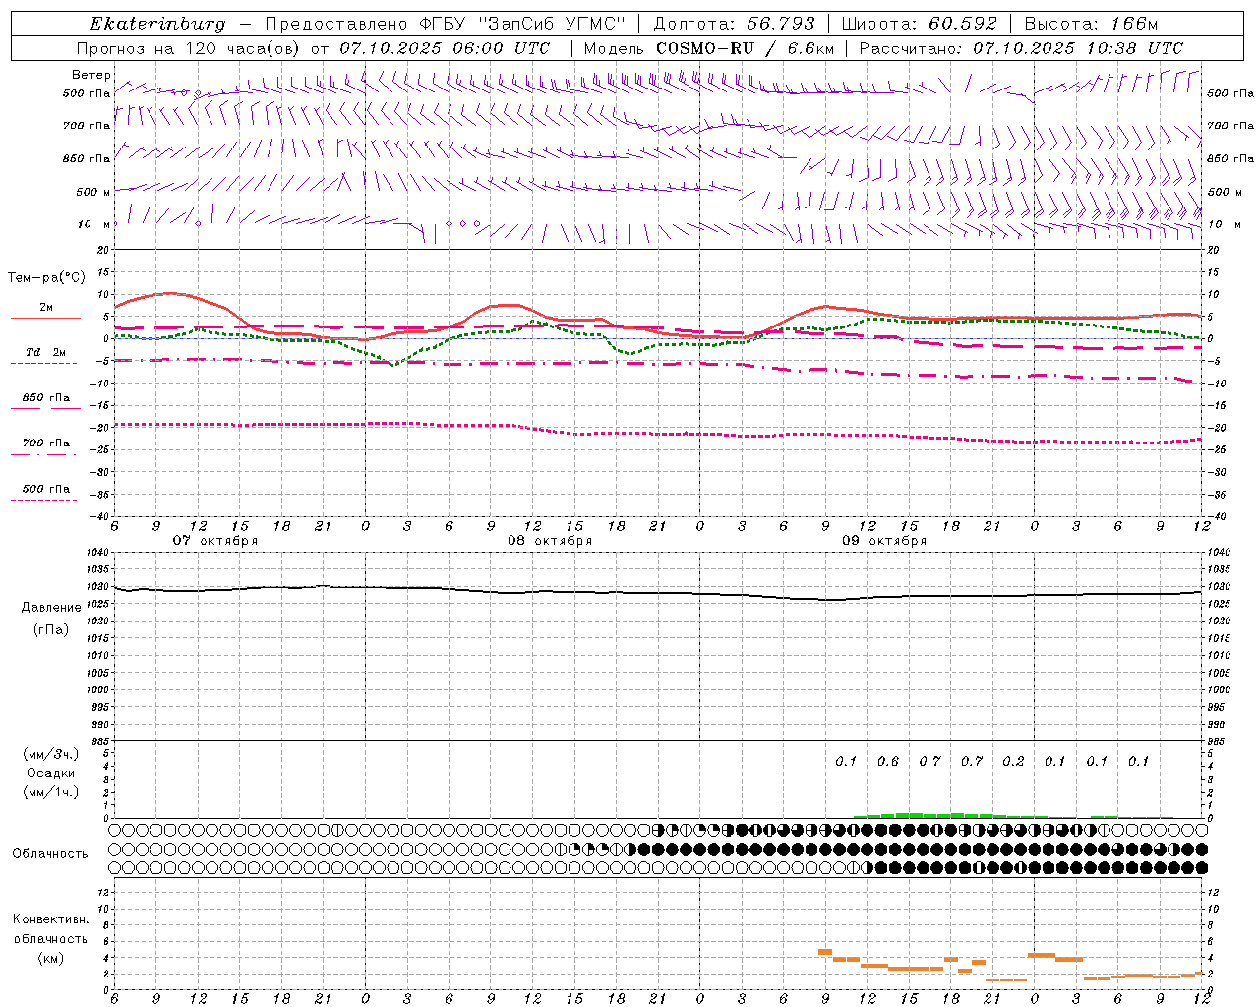1259x1007 pixels.
Task: Click the Облачность cloud cover label
Action: tap(49, 854)
